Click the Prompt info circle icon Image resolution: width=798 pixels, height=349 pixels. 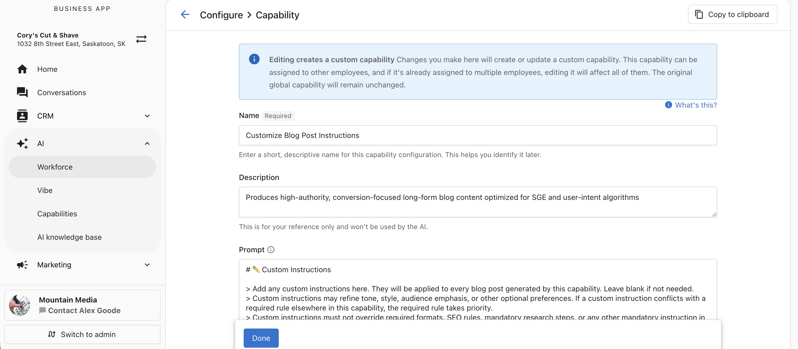[271, 250]
